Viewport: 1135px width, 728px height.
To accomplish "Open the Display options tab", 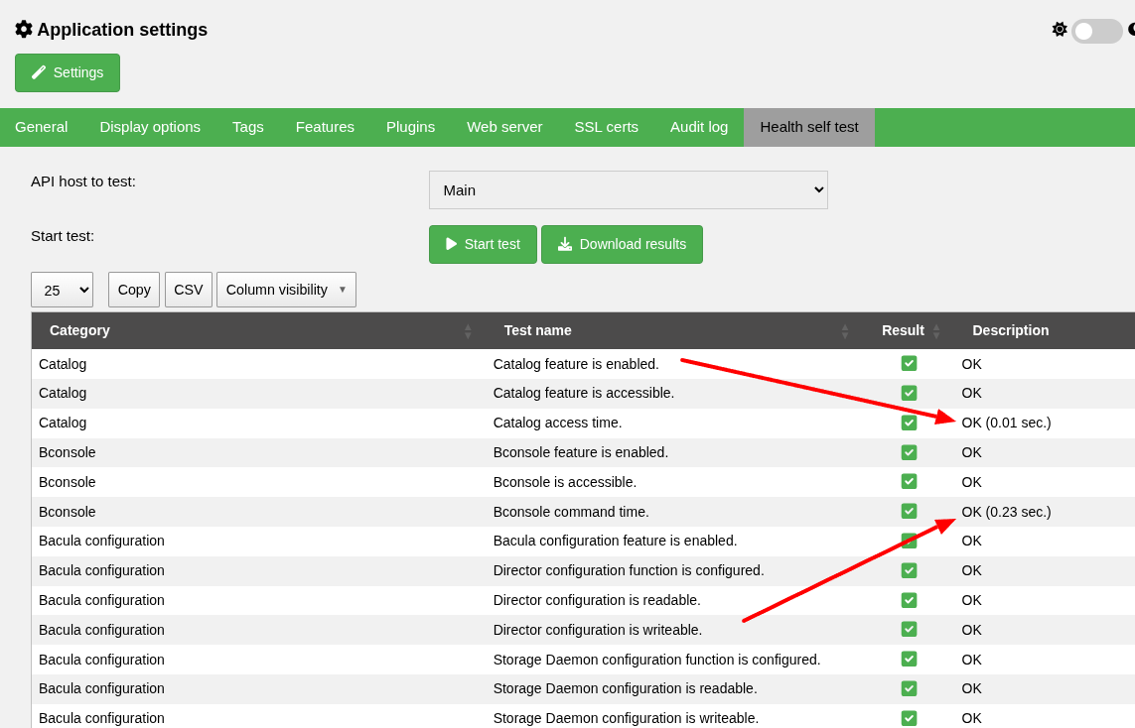I will point(150,127).
